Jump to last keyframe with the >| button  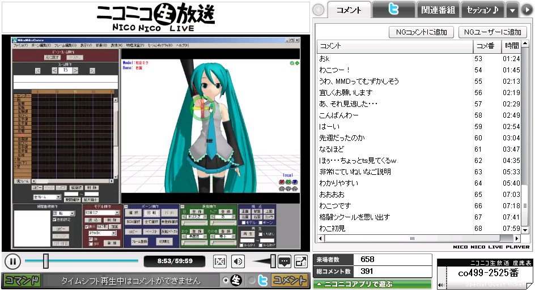(92, 71)
